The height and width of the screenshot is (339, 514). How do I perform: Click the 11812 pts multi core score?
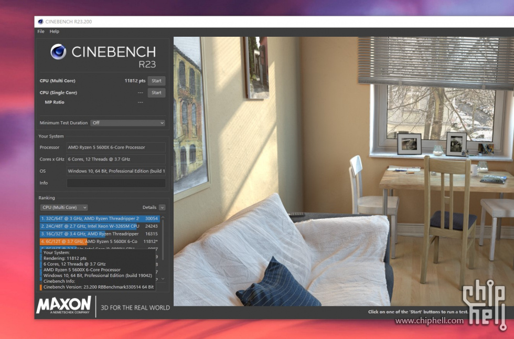pyautogui.click(x=135, y=81)
